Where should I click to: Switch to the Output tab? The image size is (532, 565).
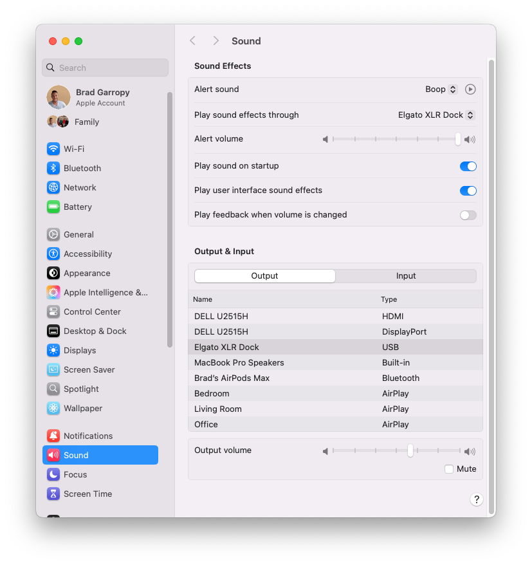click(x=265, y=276)
